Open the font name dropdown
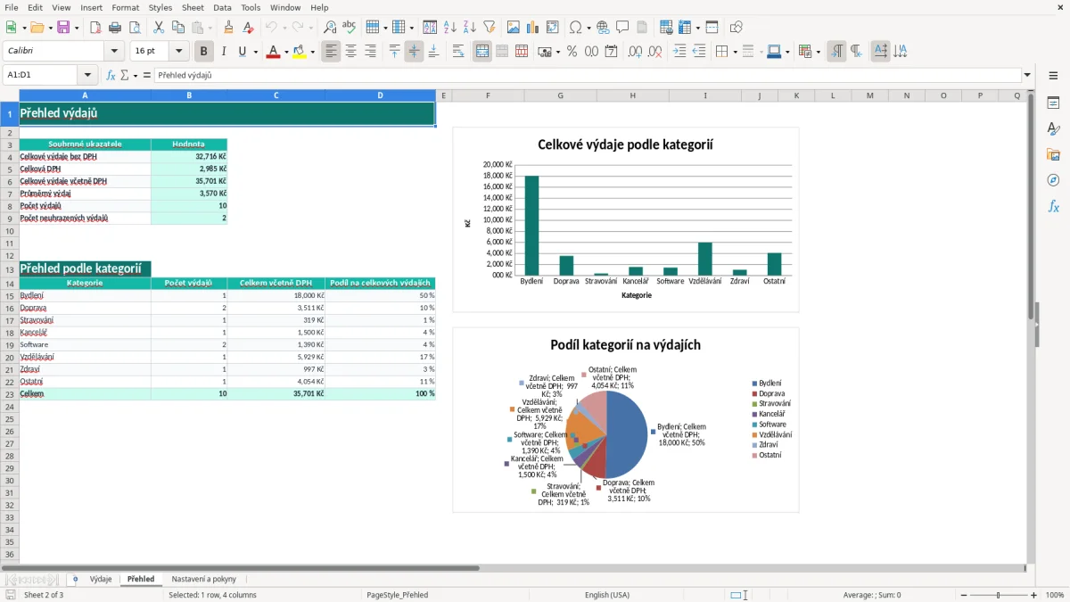 coord(114,52)
